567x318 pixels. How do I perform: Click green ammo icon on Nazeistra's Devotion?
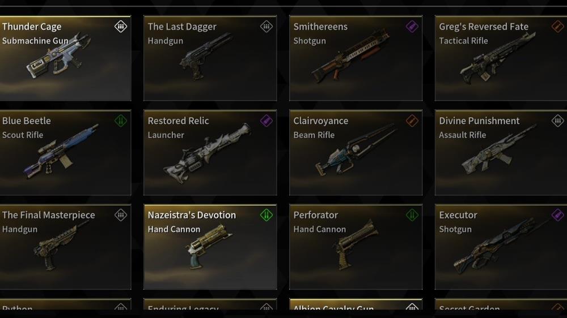tap(266, 215)
